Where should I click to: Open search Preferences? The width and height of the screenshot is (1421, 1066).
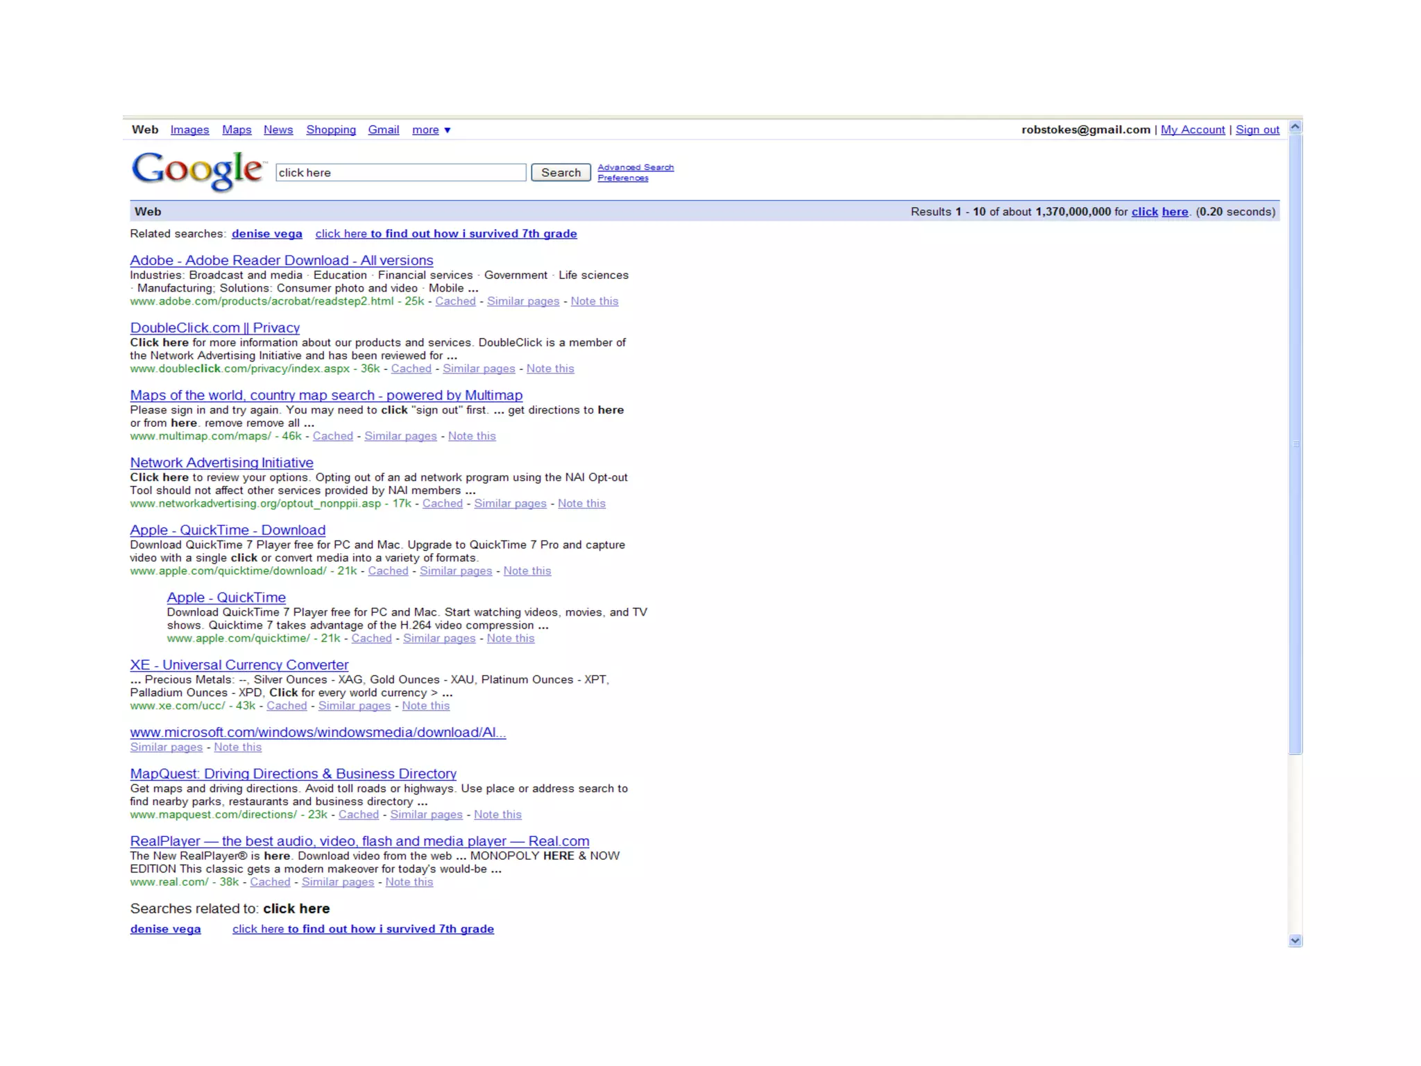point(623,178)
